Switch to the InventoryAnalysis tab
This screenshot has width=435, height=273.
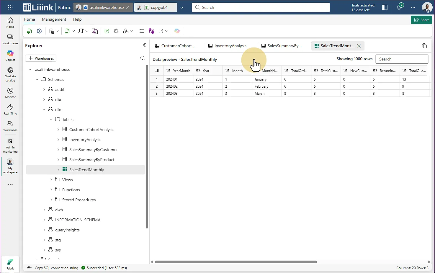pos(230,46)
